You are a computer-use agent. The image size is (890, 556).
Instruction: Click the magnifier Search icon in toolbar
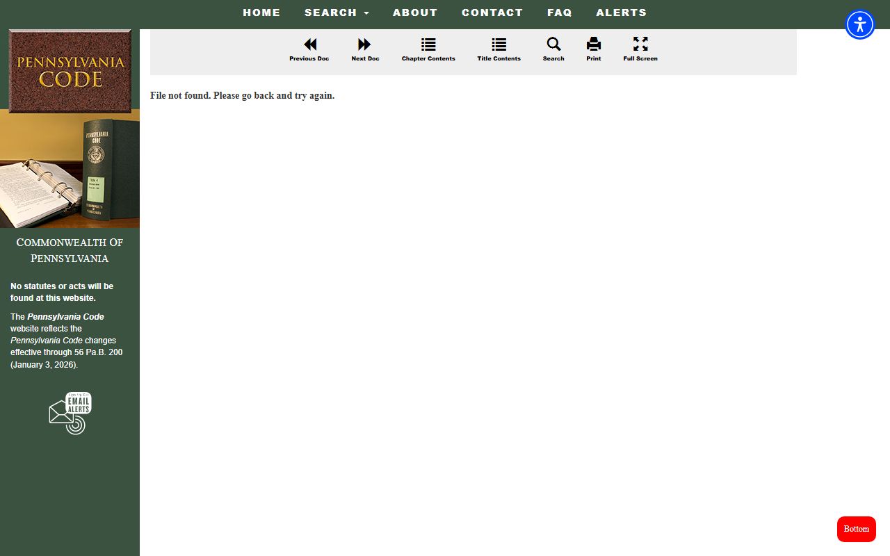coord(553,45)
